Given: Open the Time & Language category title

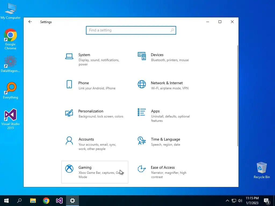Looking at the screenshot, I should click(x=165, y=139).
